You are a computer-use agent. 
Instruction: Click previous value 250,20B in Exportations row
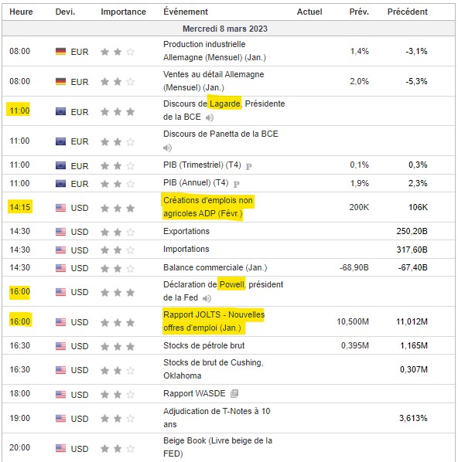point(412,231)
